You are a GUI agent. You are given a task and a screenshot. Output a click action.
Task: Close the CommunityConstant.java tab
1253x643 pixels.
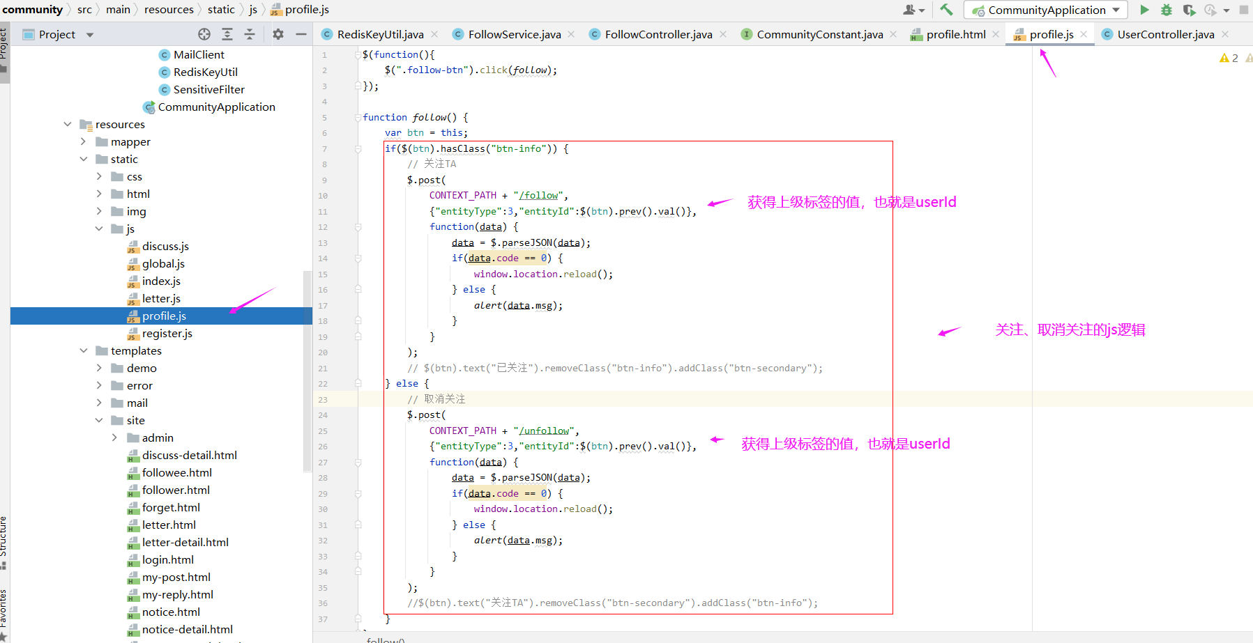click(894, 34)
